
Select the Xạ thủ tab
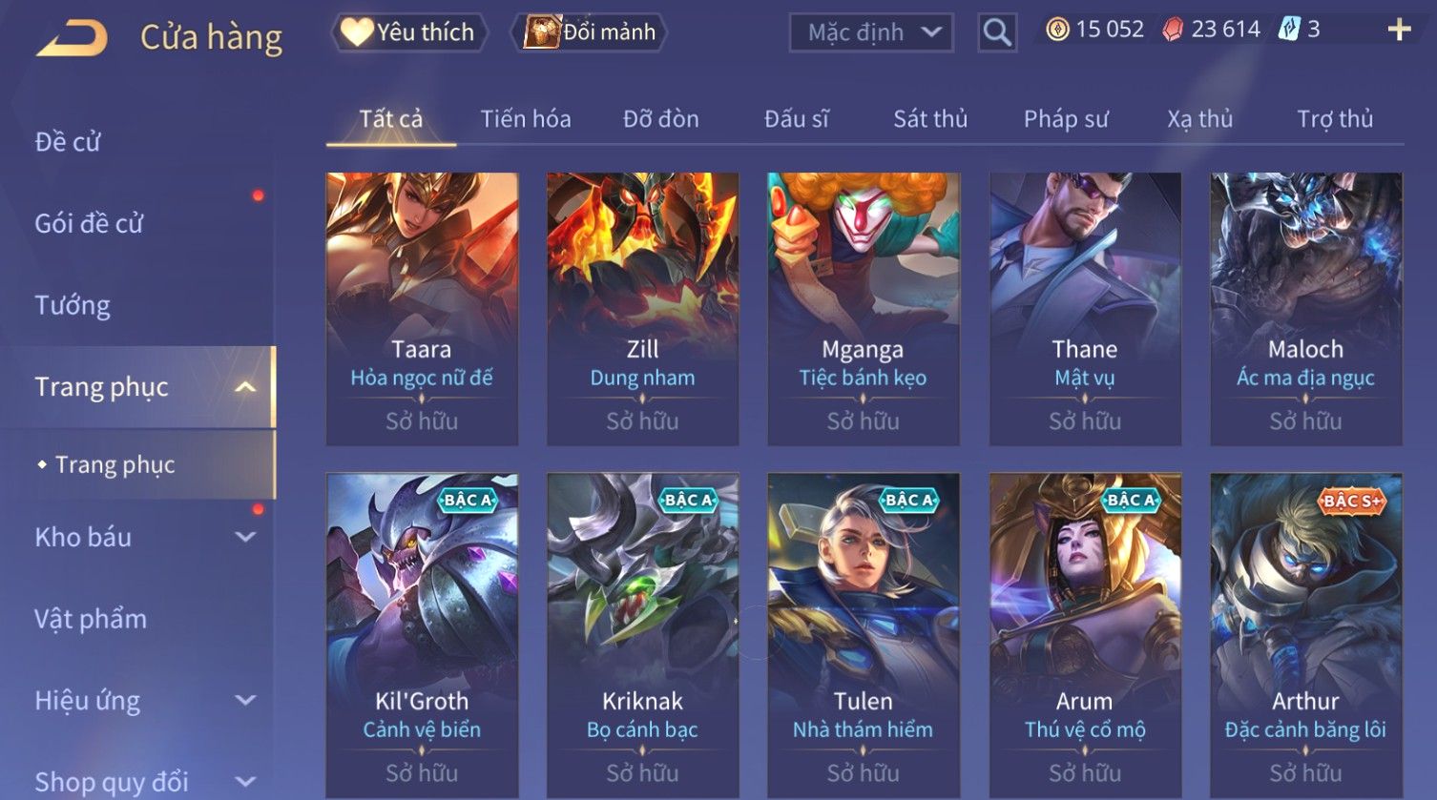[x=1199, y=119]
